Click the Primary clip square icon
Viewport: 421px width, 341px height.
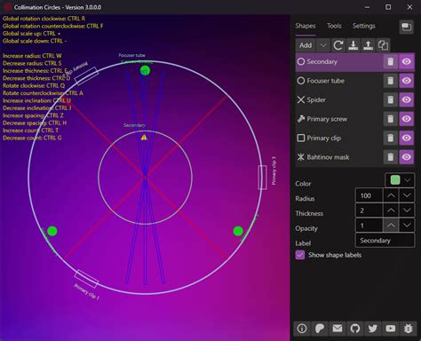coord(301,138)
